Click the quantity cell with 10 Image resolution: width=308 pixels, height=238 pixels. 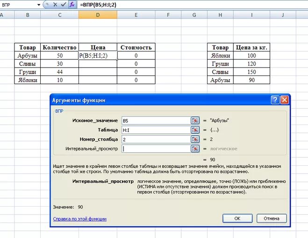coord(59,80)
